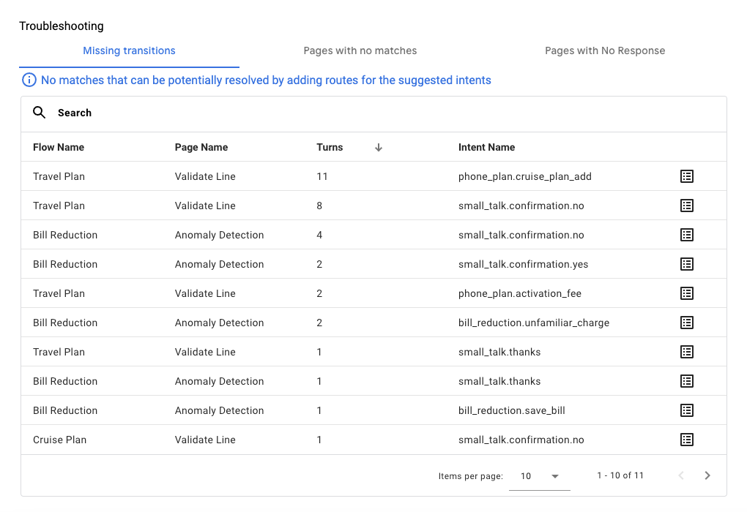Open the Items per page dropdown
This screenshot has width=747, height=512.
coord(540,475)
